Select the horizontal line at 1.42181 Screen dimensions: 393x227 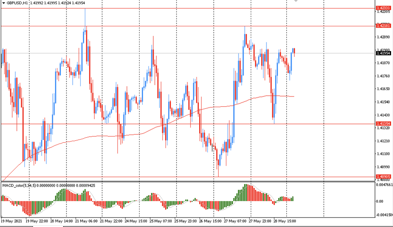[x=196, y=26]
